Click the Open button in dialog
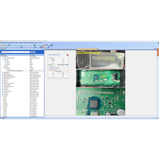159x159 pixels. (53, 73)
